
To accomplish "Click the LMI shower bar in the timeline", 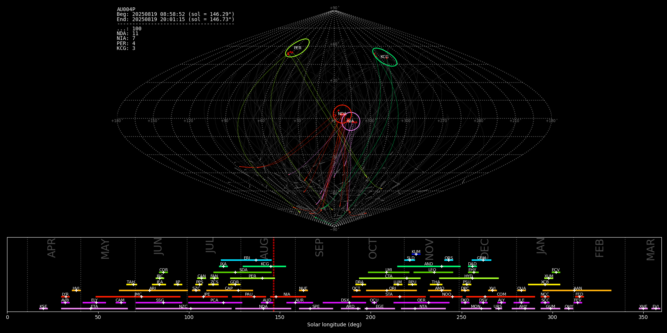I will pyautogui.click(x=389, y=272).
